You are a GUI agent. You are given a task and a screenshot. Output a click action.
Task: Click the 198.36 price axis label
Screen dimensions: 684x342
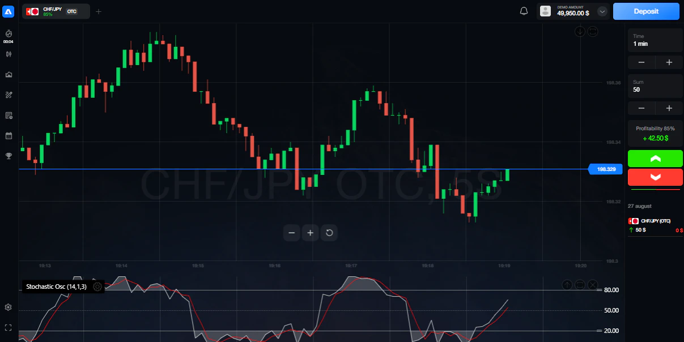click(x=614, y=83)
